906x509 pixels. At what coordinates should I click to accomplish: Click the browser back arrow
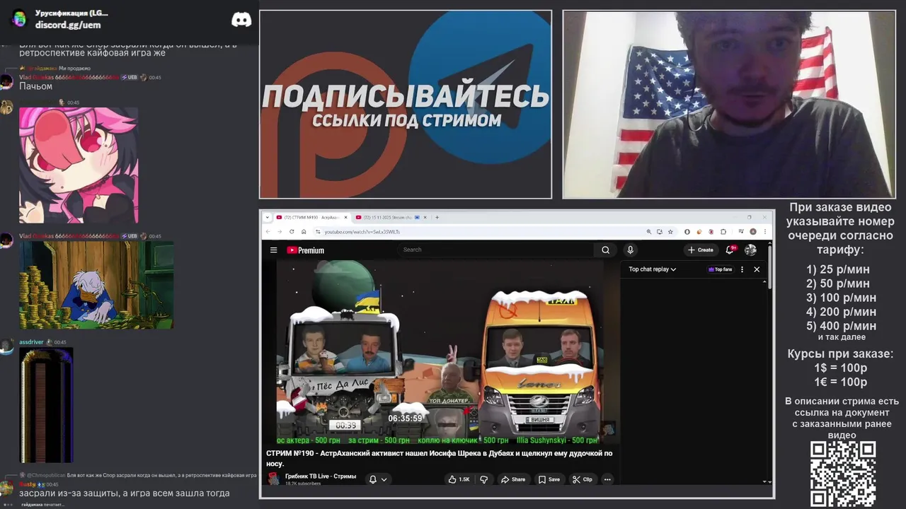[x=268, y=231]
